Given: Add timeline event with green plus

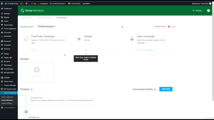Looking at the screenshot, I should 26,112.
